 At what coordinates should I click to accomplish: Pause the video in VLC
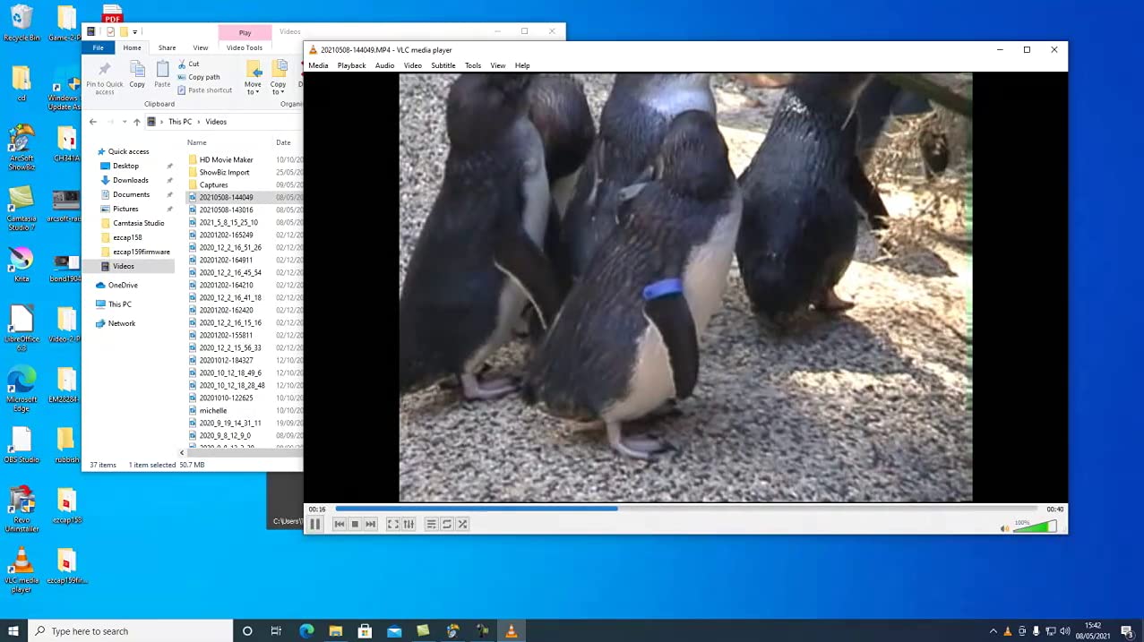pos(314,525)
